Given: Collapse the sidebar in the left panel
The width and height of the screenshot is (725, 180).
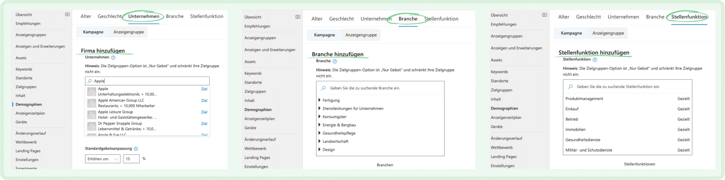Looking at the screenshot, I should click(67, 14).
